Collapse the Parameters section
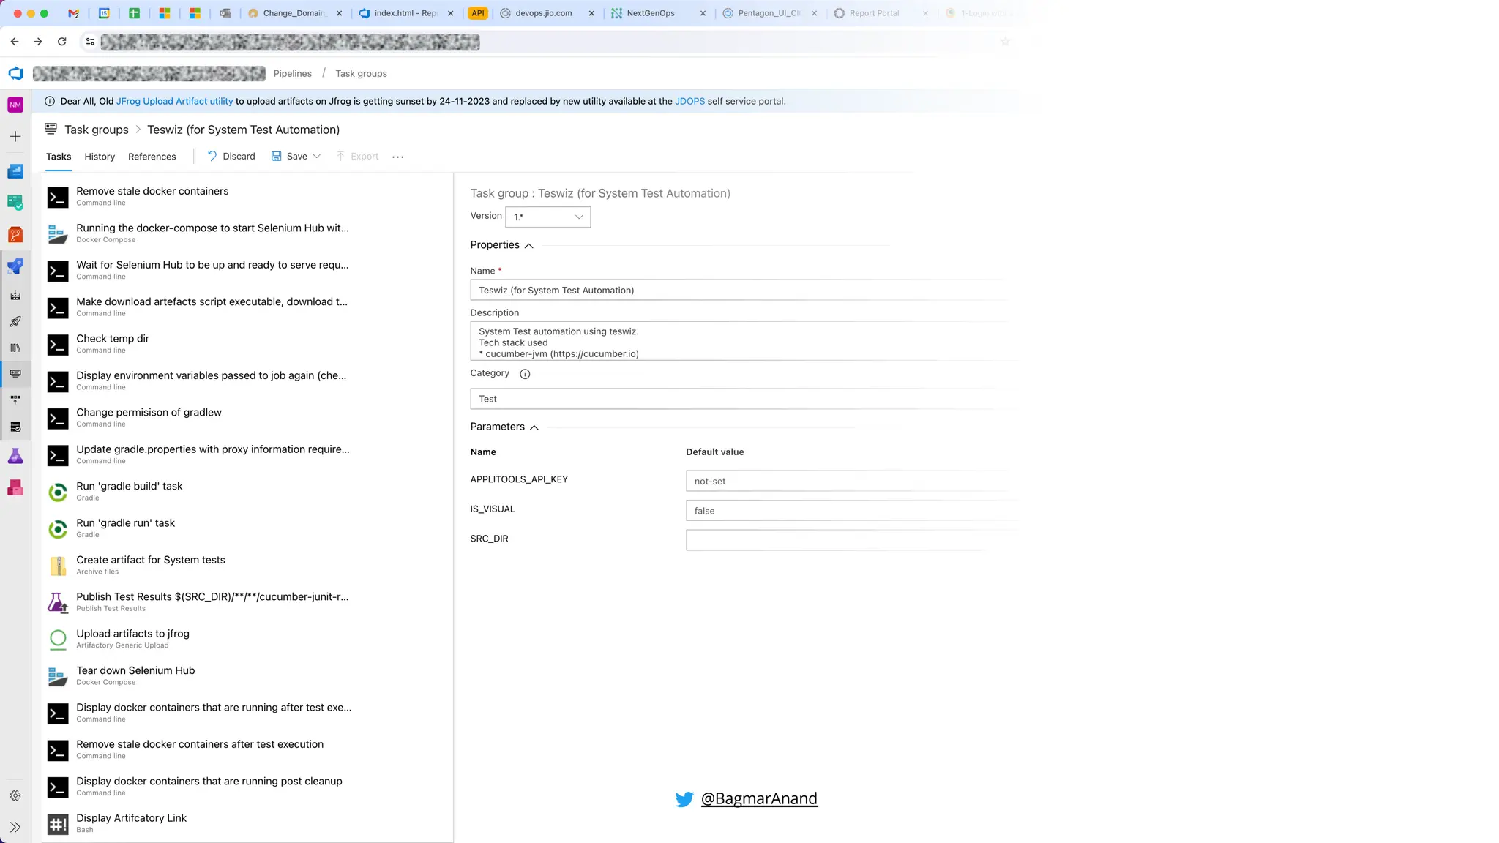The width and height of the screenshot is (1499, 843). 534,427
